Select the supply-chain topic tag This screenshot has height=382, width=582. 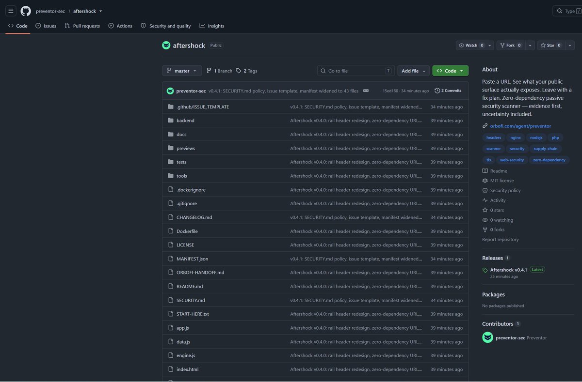tap(546, 149)
